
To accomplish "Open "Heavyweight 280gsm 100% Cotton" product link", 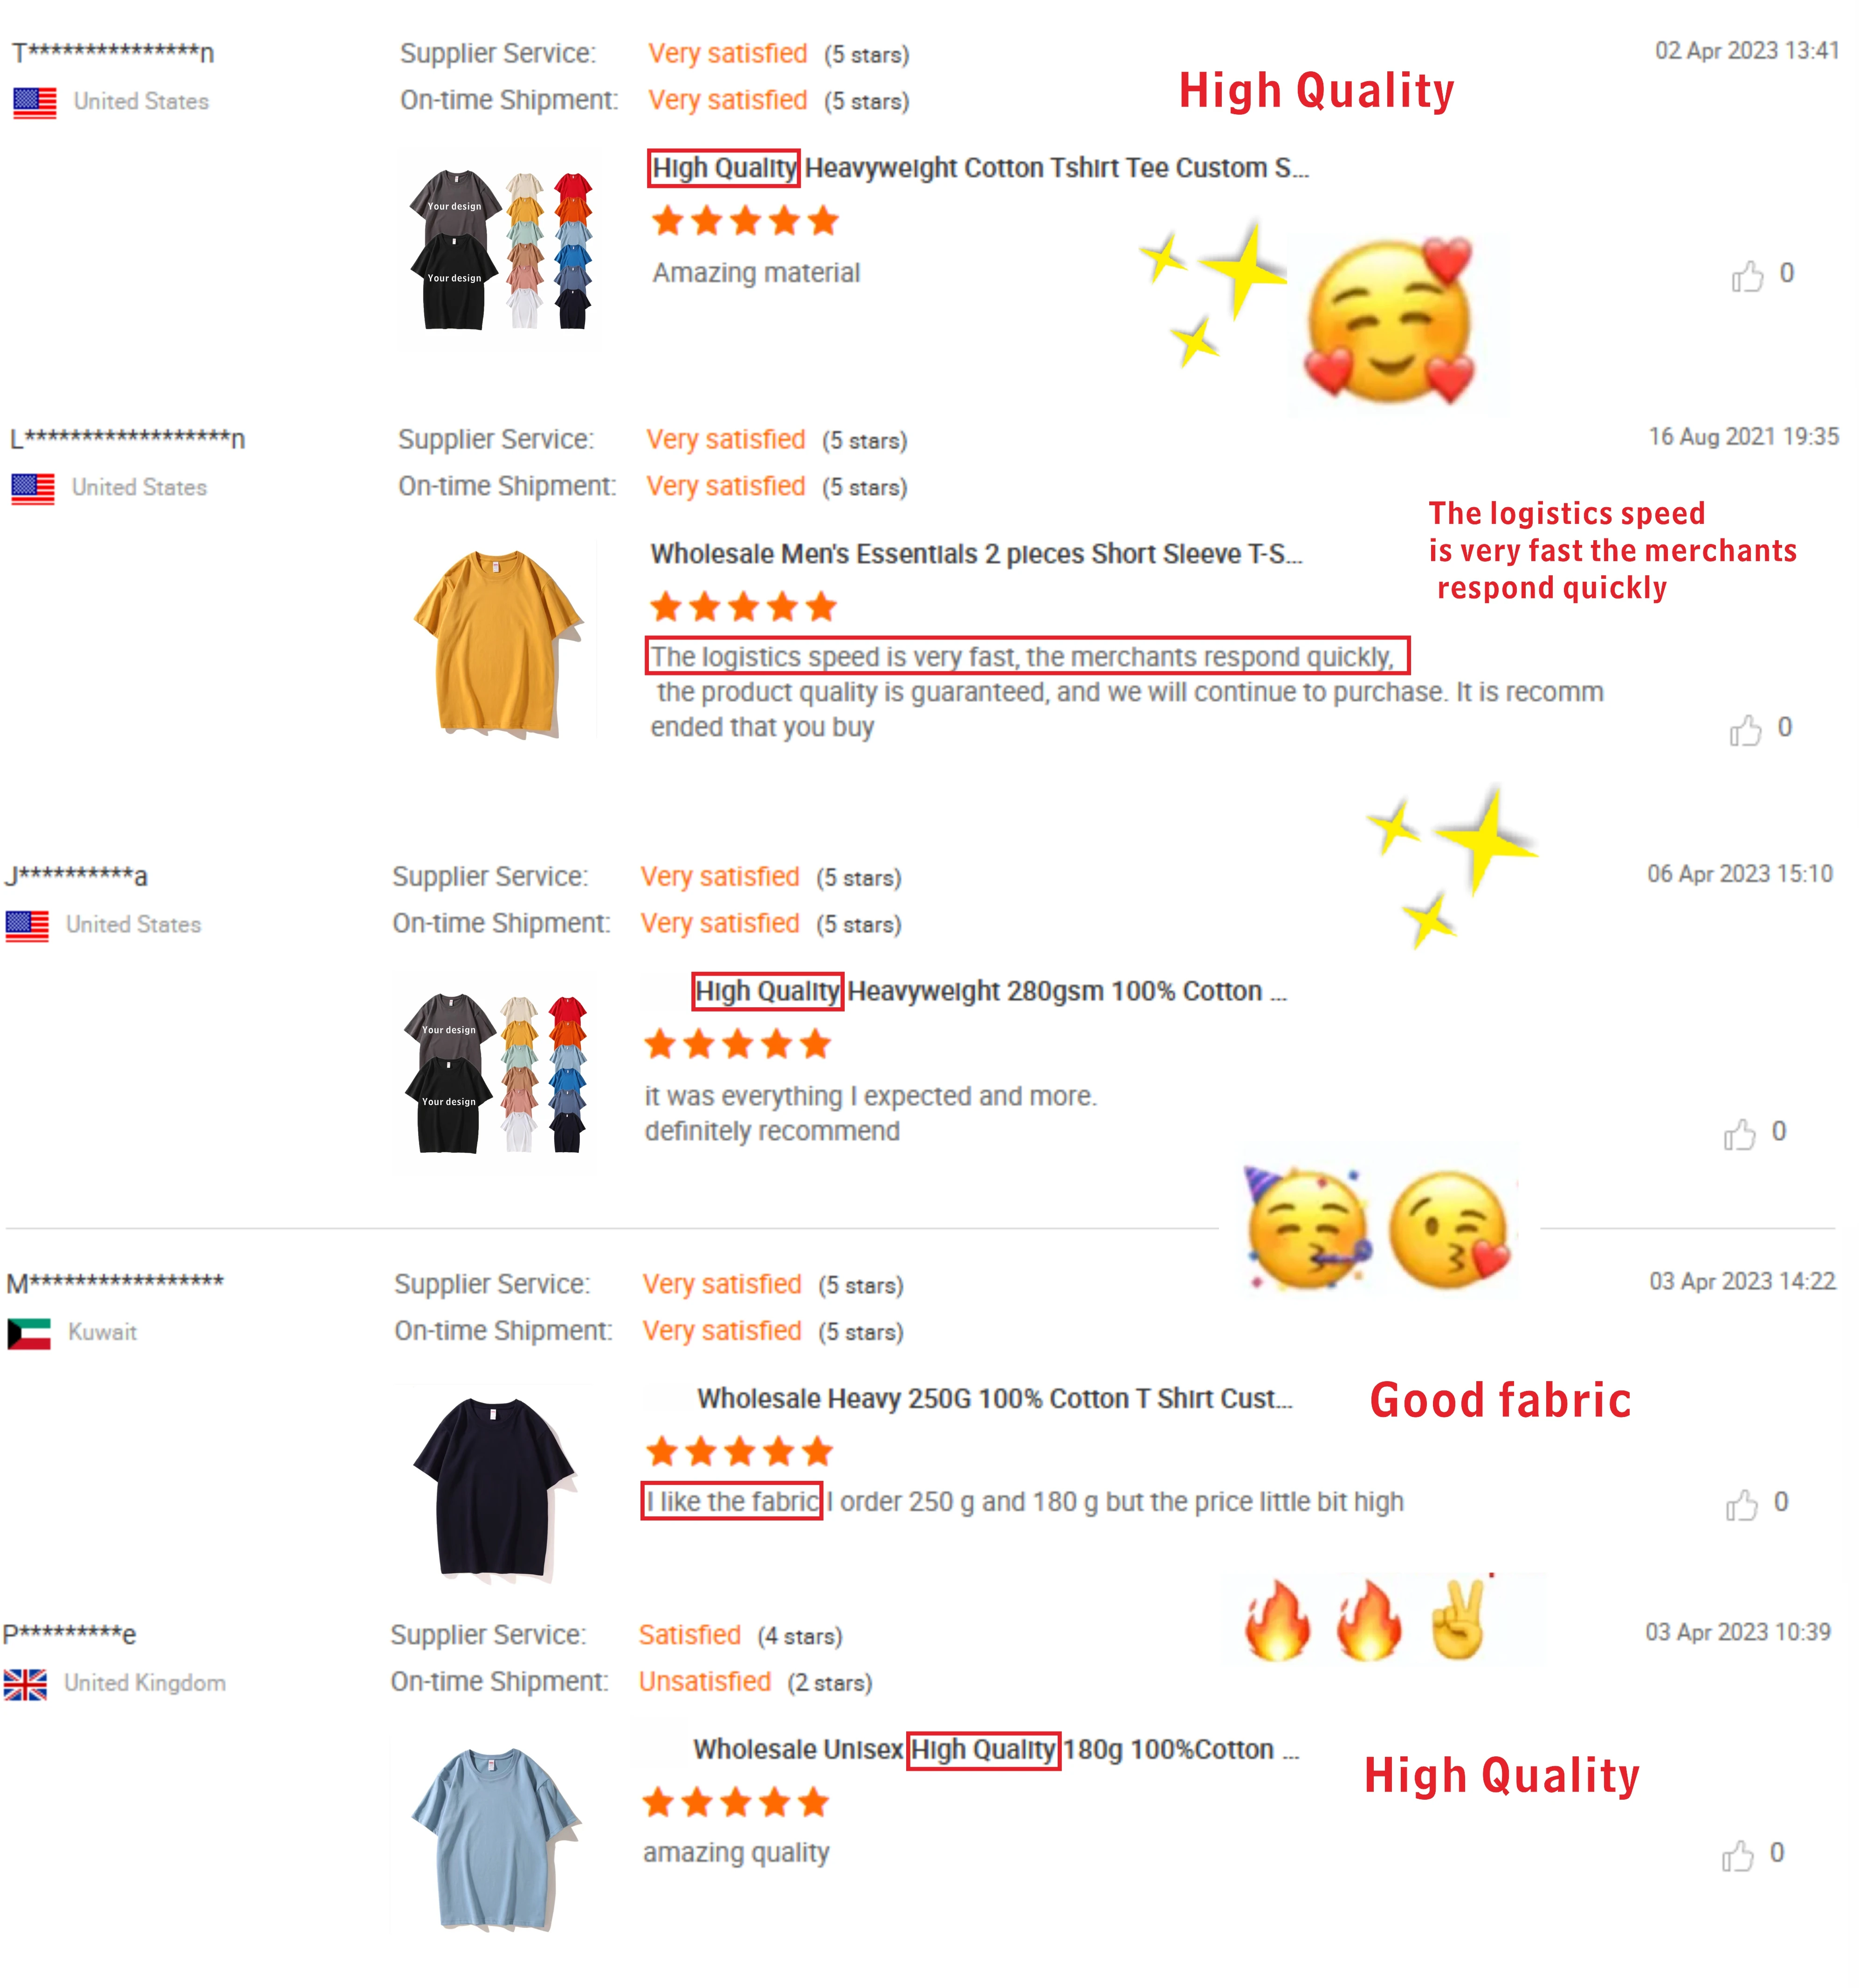I will (x=990, y=991).
